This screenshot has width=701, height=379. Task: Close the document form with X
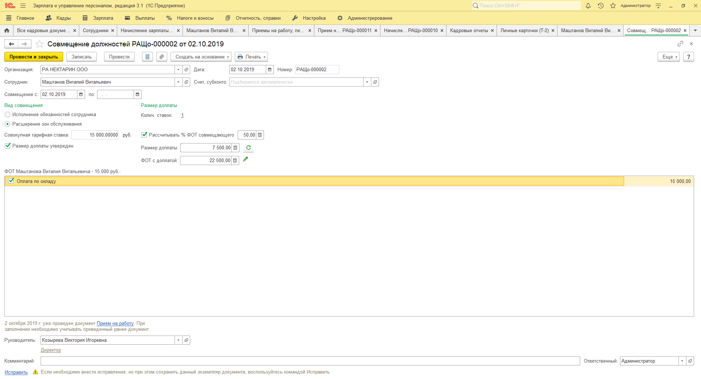(x=691, y=43)
